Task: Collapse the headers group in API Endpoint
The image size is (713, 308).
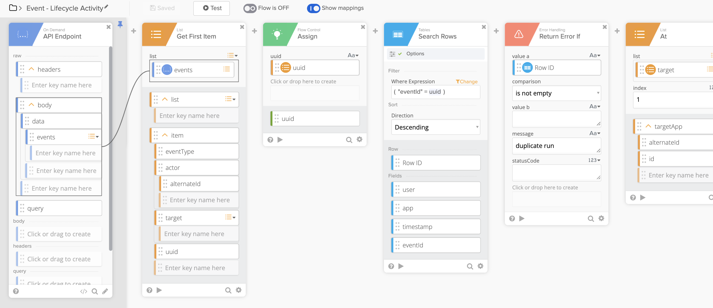Action: pos(32,69)
